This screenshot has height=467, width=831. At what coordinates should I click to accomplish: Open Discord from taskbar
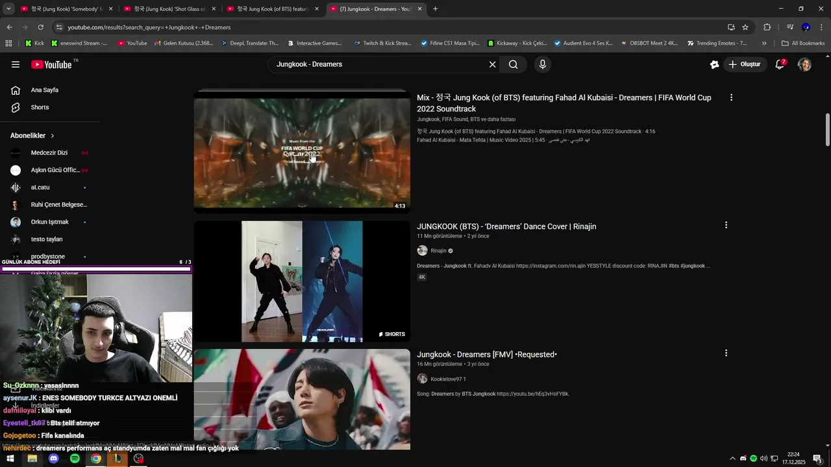[53, 459]
